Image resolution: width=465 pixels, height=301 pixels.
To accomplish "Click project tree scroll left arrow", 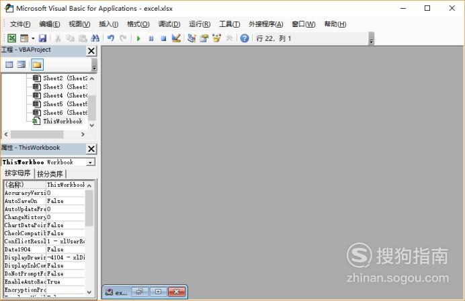I will 6,134.
